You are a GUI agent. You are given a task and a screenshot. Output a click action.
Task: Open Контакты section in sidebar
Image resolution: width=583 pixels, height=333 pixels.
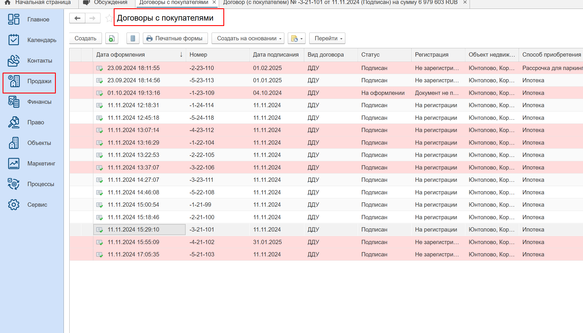13,61
